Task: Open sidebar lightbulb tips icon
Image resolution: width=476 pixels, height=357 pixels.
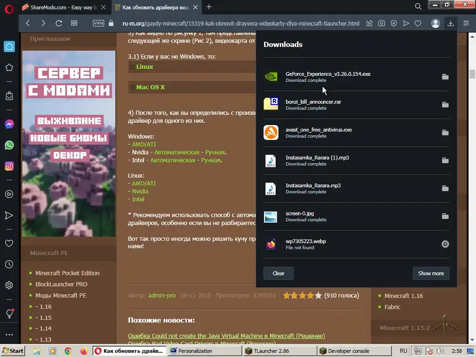Action: [9, 313]
